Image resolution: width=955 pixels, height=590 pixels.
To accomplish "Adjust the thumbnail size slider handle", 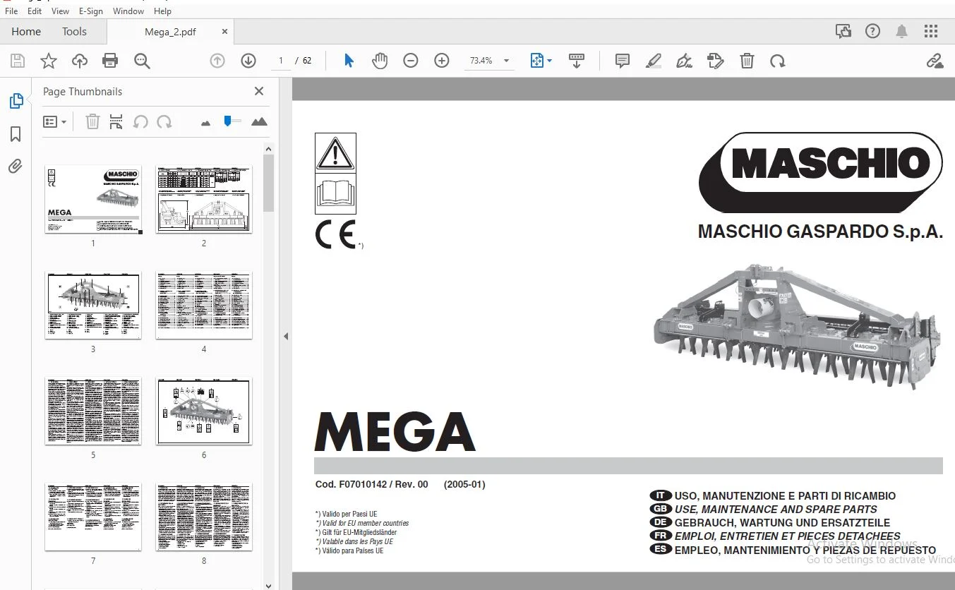I will coord(227,121).
